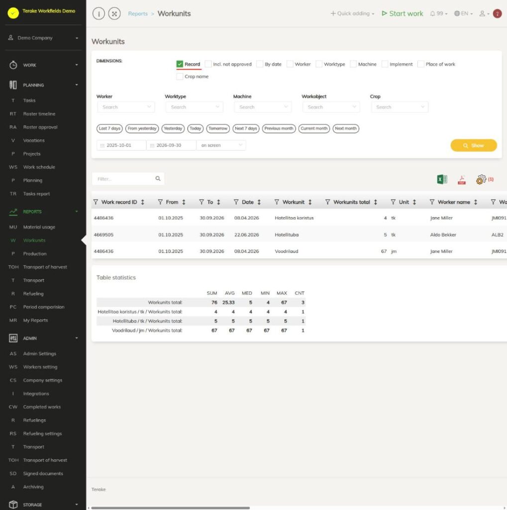Select the Previous month range
This screenshot has height=510, width=507.
tap(279, 128)
